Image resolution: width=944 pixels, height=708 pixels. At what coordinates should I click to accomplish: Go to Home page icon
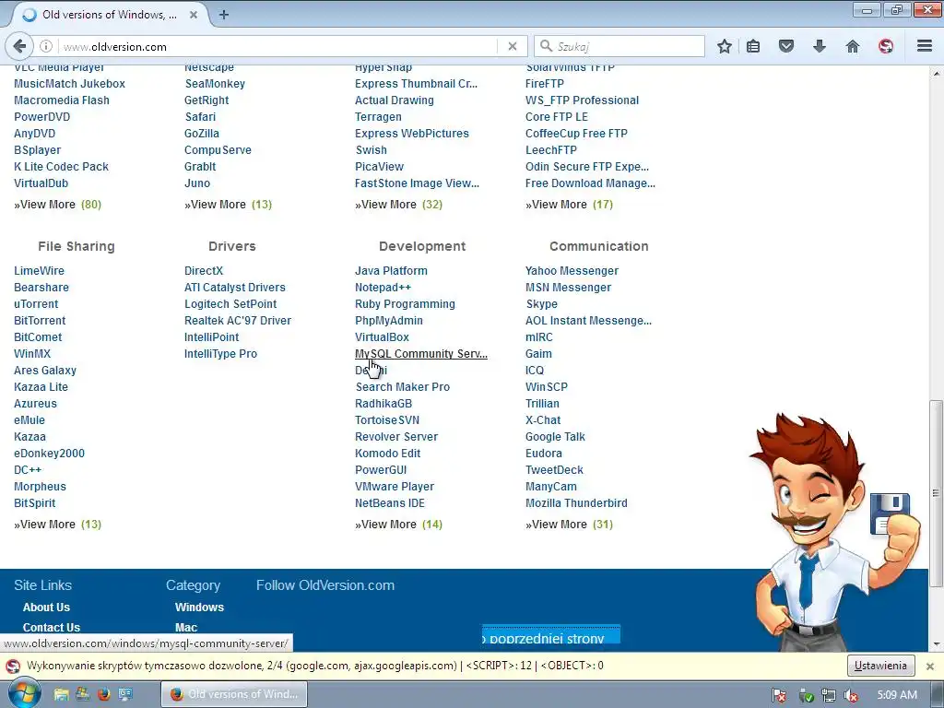(853, 46)
